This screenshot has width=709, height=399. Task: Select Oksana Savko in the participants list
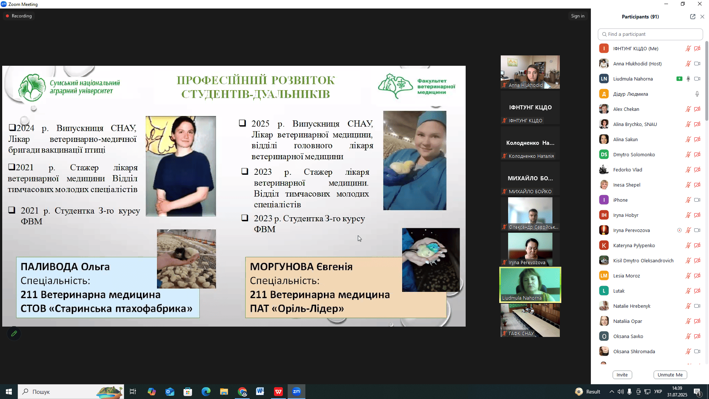650,336
